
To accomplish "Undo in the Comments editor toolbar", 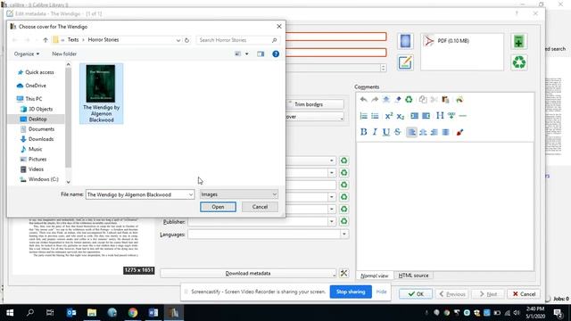I will (363, 99).
